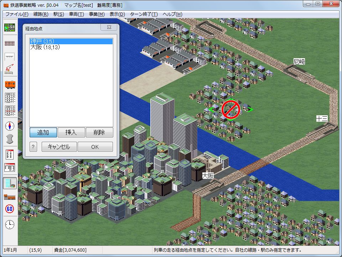Click the crane demolition tool icon
Viewport: 342px width, 257px height.
click(10, 70)
